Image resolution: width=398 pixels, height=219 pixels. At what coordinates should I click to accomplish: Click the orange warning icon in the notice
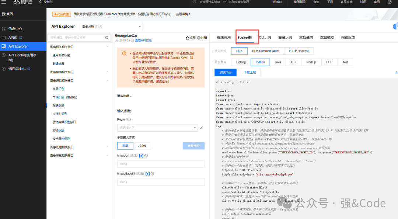125,53
